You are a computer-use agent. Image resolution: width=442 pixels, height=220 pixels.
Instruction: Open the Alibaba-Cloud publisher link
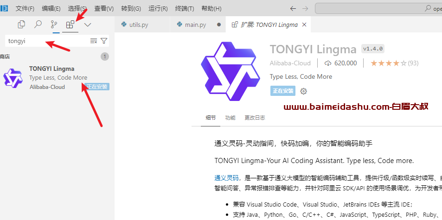click(290, 63)
